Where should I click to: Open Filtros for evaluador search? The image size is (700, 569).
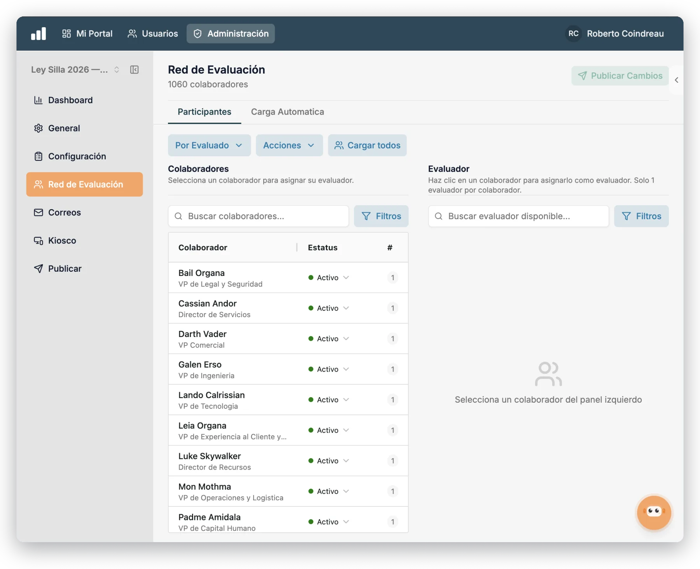[x=641, y=216]
